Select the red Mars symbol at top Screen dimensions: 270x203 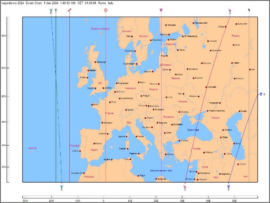(69, 10)
